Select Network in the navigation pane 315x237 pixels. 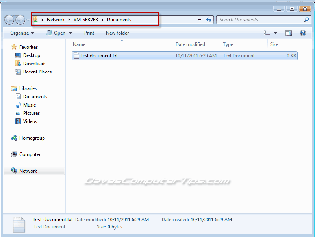28,171
